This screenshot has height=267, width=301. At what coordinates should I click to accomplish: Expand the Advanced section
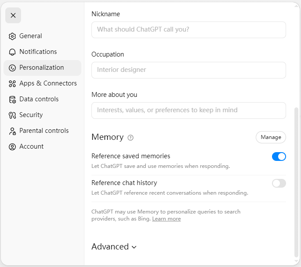pyautogui.click(x=114, y=247)
